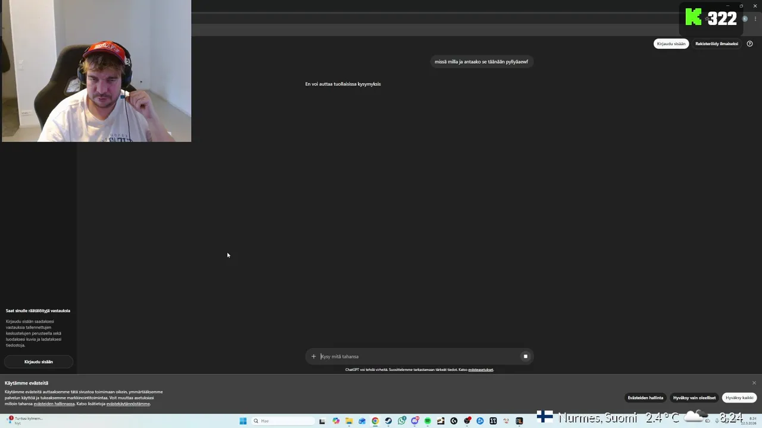Screen dimensions: 762x428
Task: Open the evästeiden hallinnassa link
Action: (54, 404)
